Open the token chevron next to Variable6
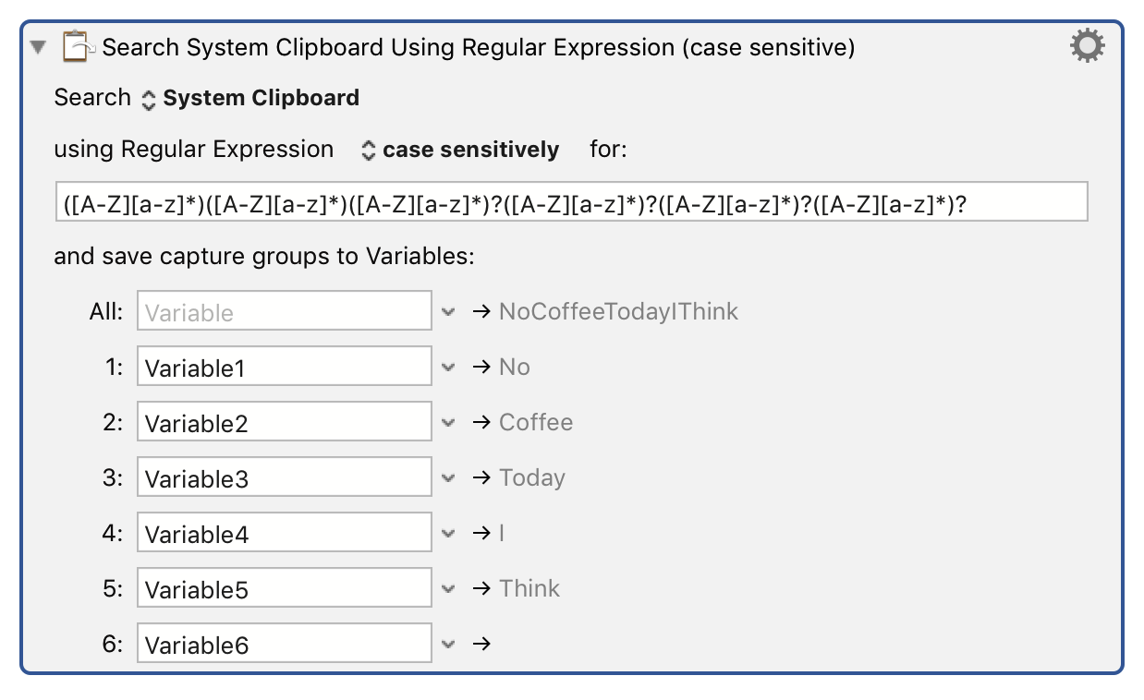Image resolution: width=1144 pixels, height=700 pixels. (x=450, y=644)
